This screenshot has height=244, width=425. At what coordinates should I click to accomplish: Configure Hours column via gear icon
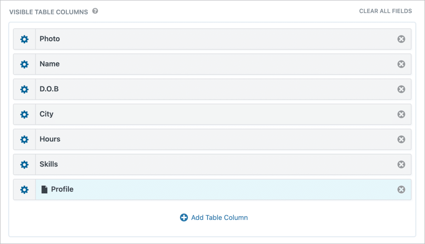click(24, 140)
